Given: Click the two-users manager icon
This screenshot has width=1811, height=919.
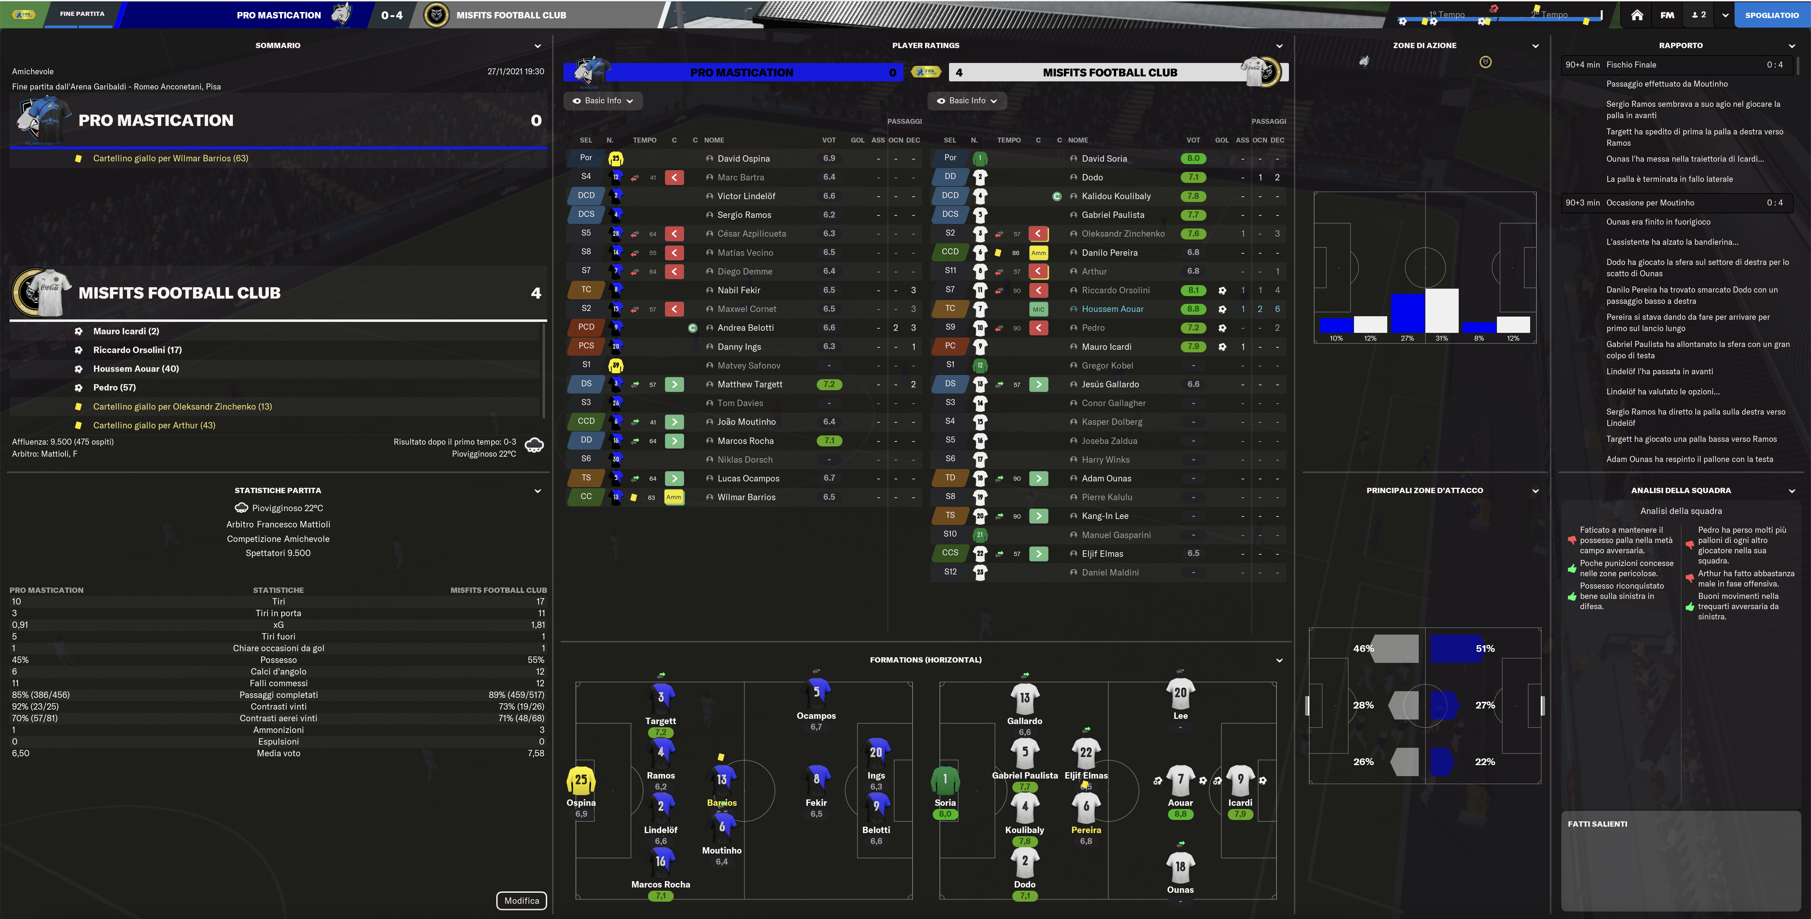Looking at the screenshot, I should click(x=1699, y=15).
